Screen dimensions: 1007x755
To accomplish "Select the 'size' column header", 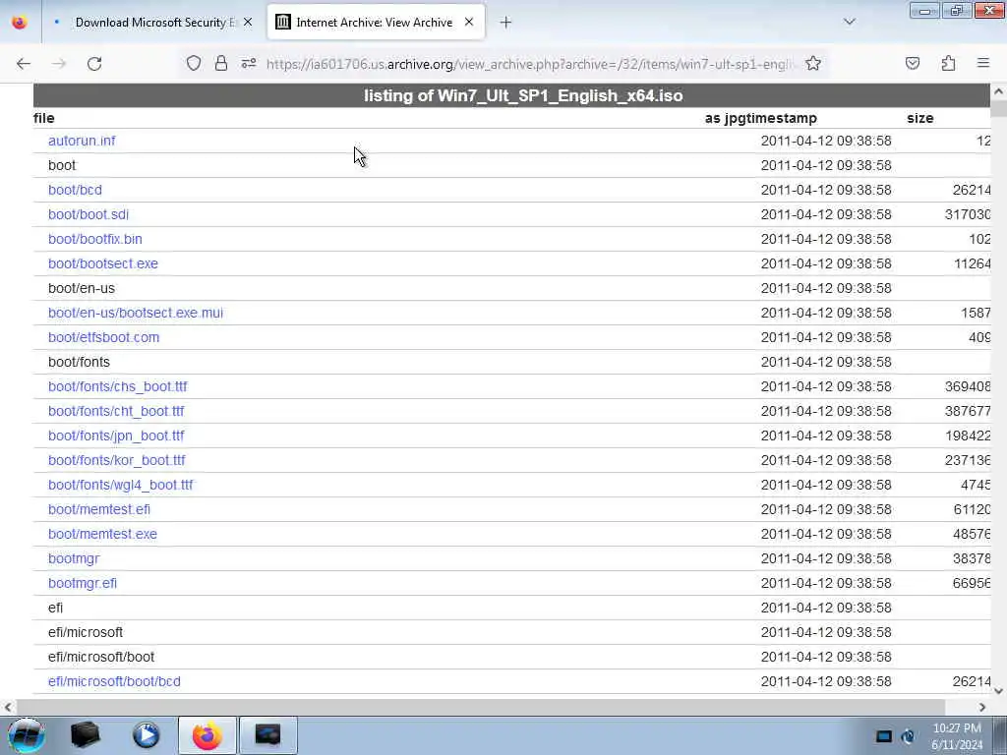I will pos(920,118).
